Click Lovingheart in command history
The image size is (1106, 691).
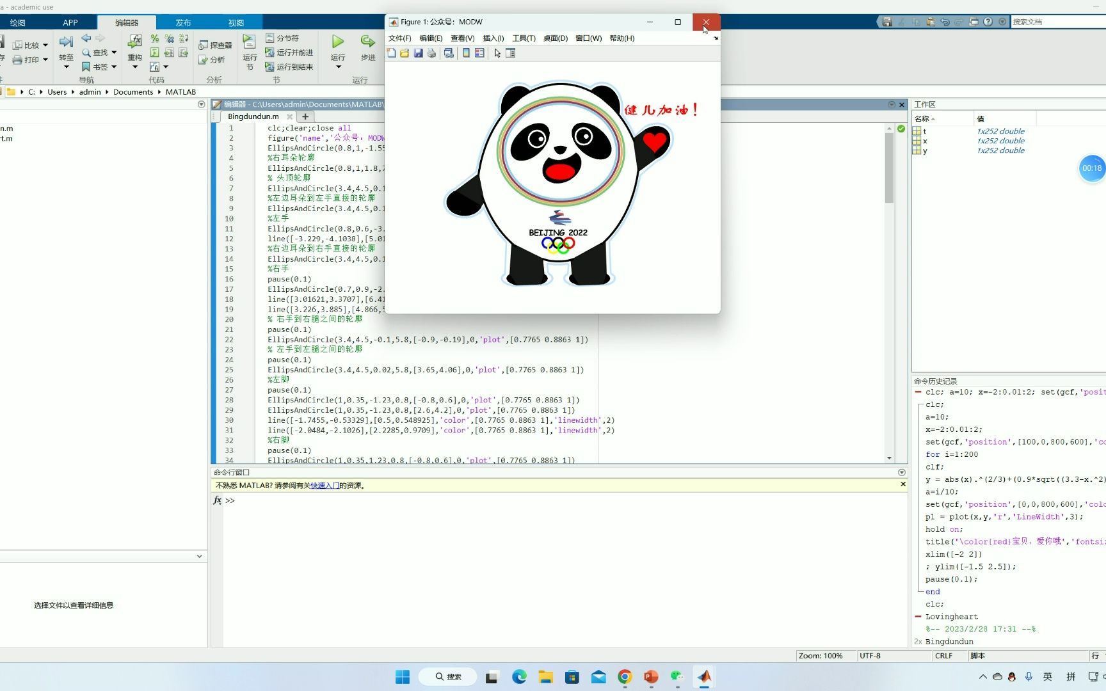952,617
